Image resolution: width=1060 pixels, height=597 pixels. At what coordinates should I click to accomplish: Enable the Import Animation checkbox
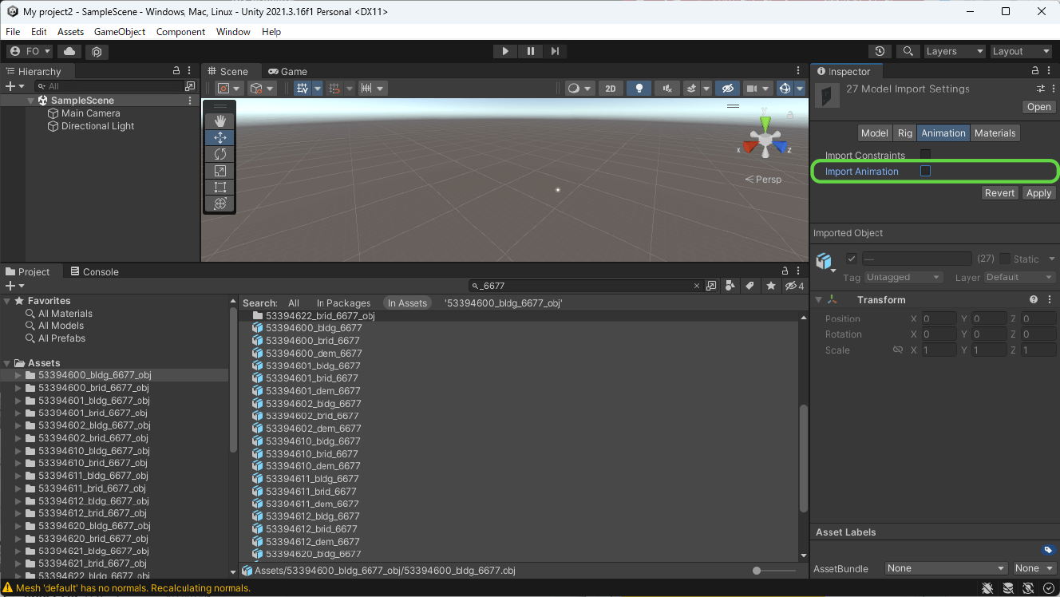tap(925, 171)
